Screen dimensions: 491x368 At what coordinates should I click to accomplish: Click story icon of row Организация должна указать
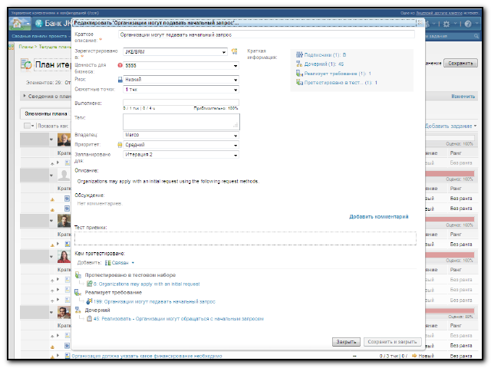pos(68,356)
